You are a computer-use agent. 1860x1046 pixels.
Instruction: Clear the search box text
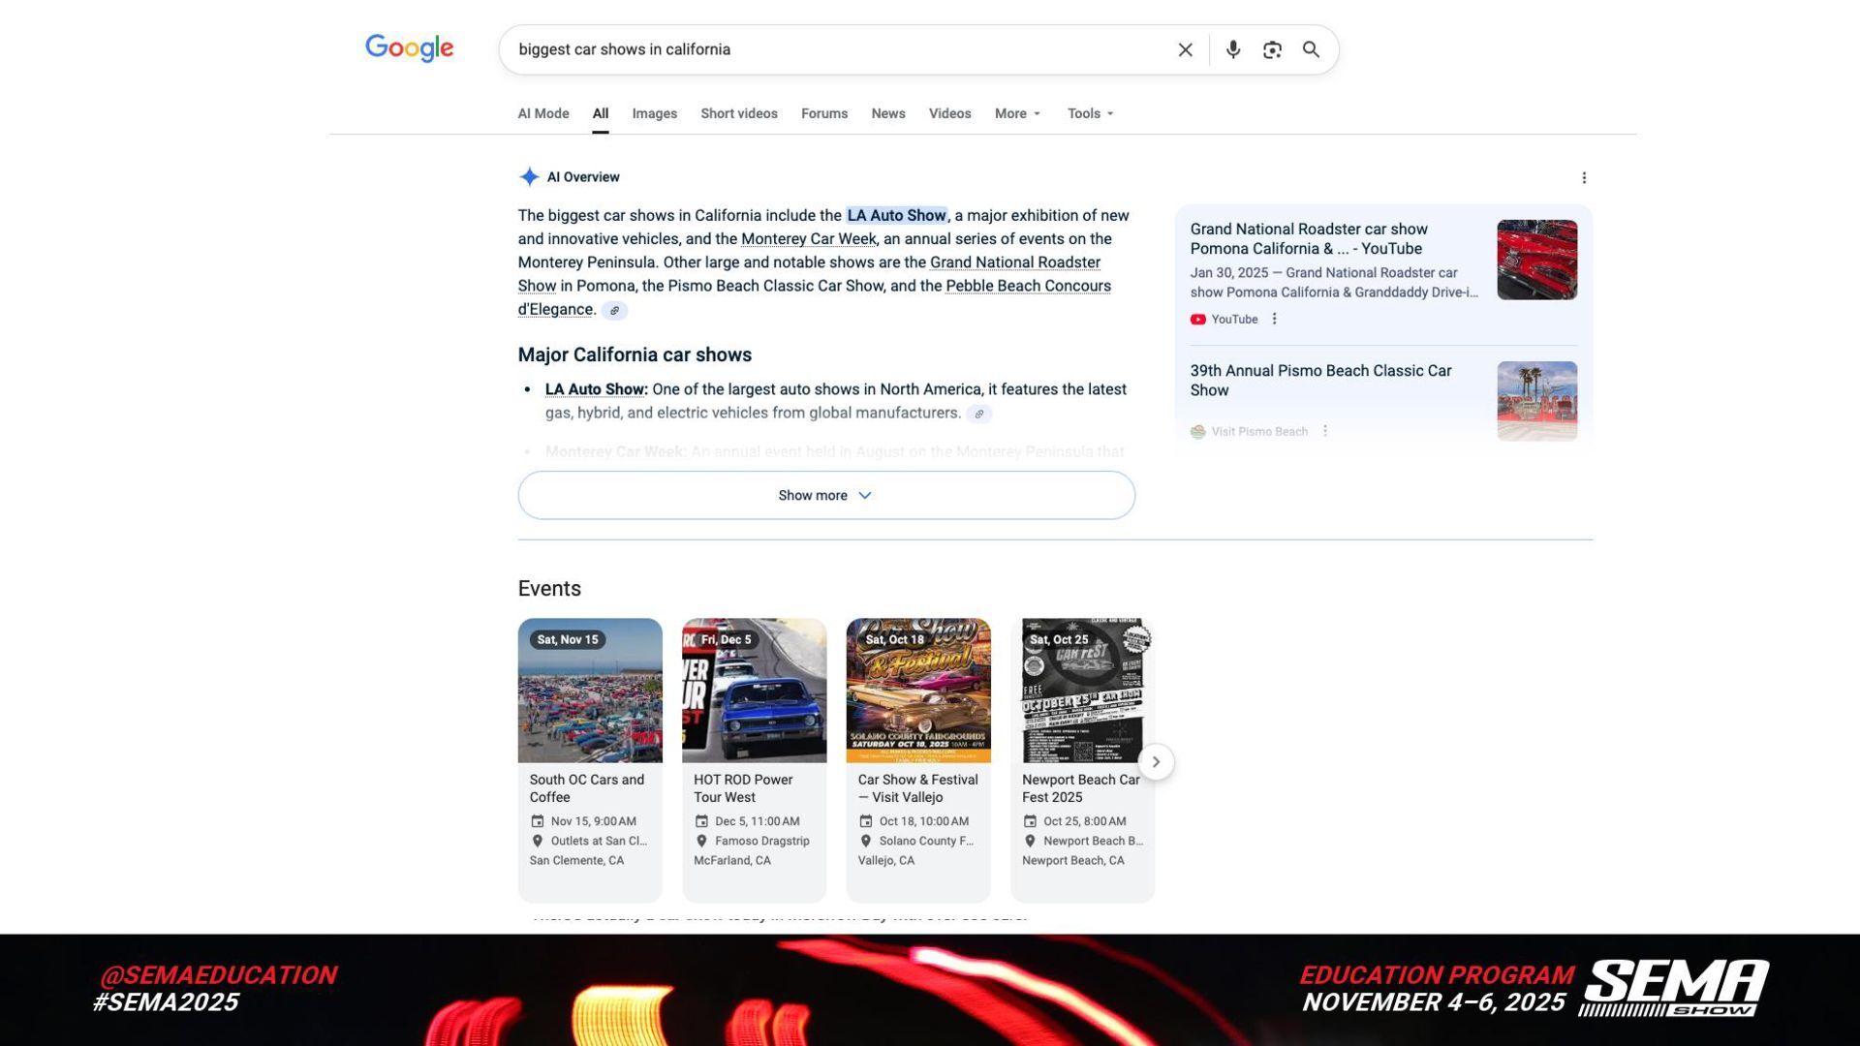tap(1185, 49)
